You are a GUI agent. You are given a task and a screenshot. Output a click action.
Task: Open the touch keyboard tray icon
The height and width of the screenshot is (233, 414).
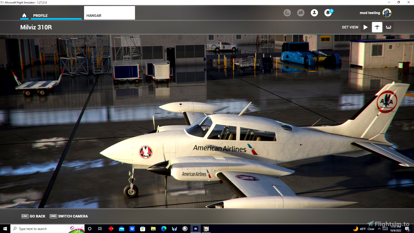pyautogui.click(x=385, y=229)
